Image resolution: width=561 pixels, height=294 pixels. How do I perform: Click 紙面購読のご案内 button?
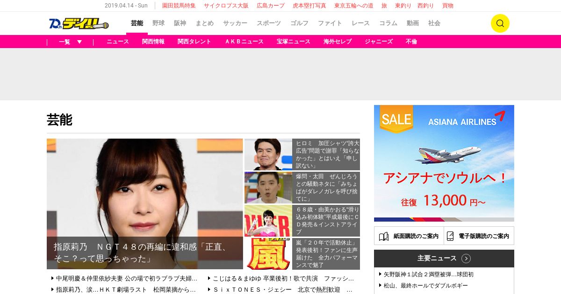click(409, 236)
